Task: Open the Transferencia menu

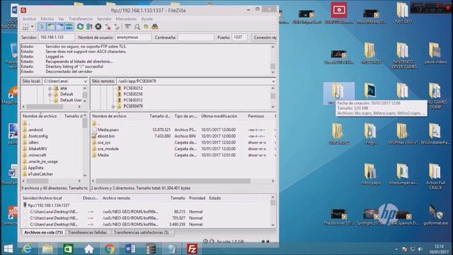Action: click(x=80, y=18)
